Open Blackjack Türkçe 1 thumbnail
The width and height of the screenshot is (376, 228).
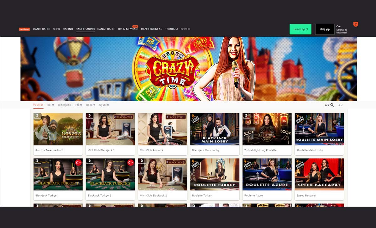click(58, 174)
